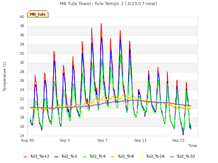Click the Sep 3 x-axis tick label

65,140
